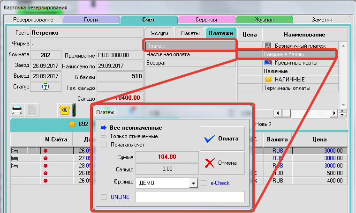Click the blue question mark status icon
This screenshot has height=213, width=356.
pyautogui.click(x=45, y=87)
